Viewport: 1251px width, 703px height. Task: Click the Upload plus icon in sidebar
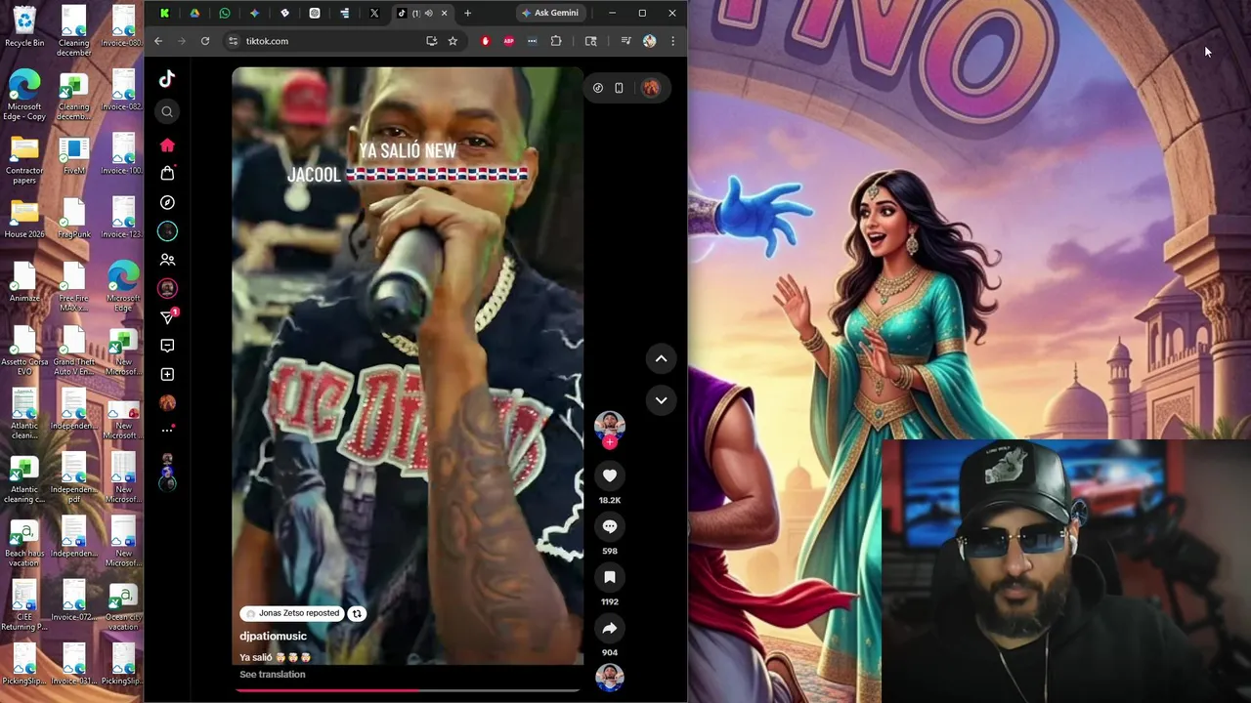point(167,374)
